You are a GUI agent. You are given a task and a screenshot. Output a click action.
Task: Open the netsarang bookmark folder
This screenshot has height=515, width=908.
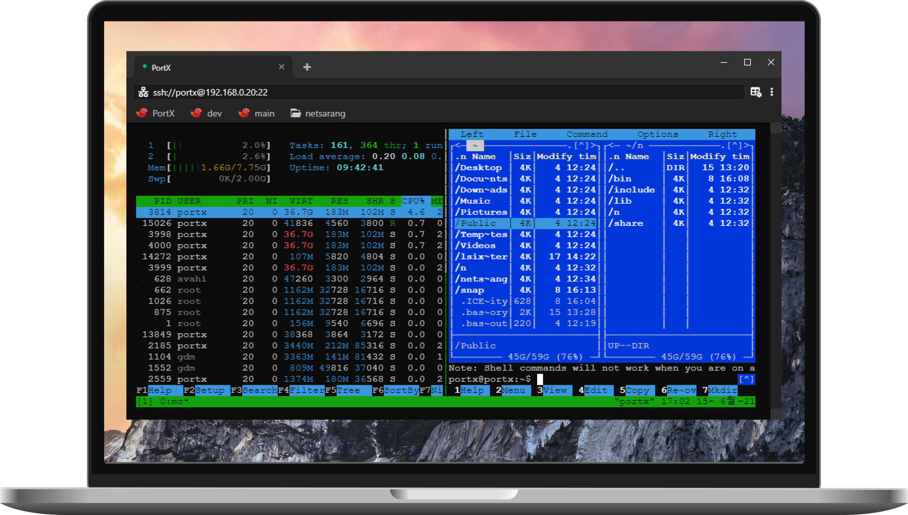pos(318,113)
